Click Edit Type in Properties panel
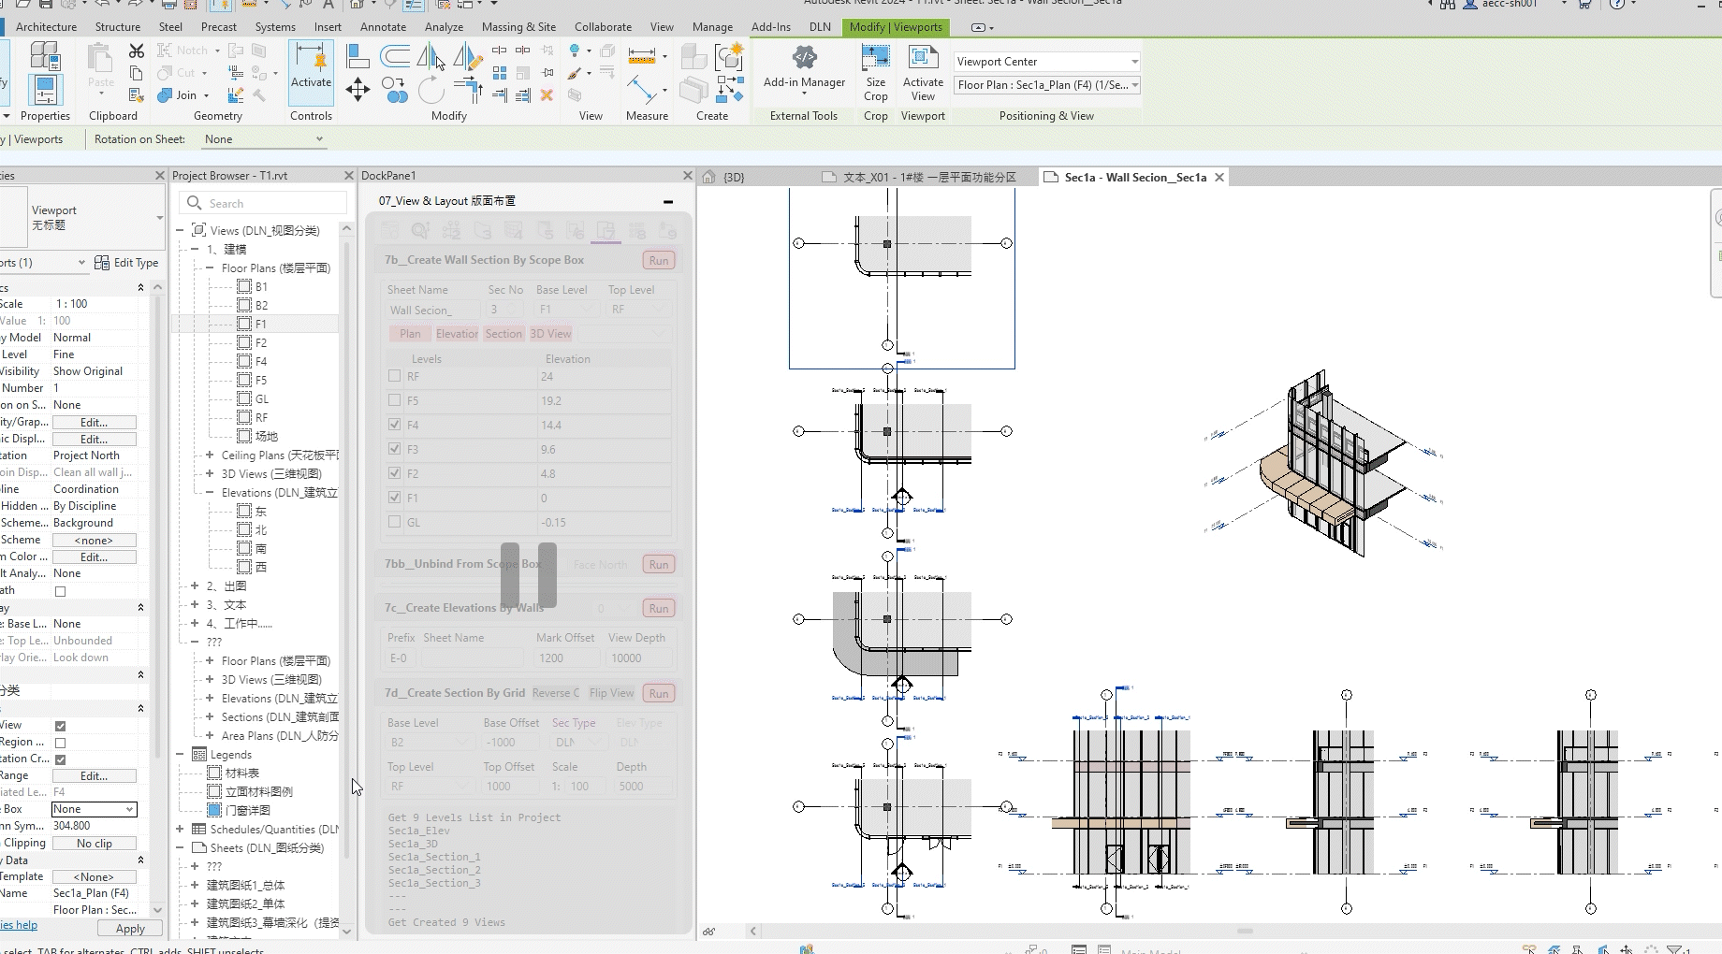 coord(127,263)
